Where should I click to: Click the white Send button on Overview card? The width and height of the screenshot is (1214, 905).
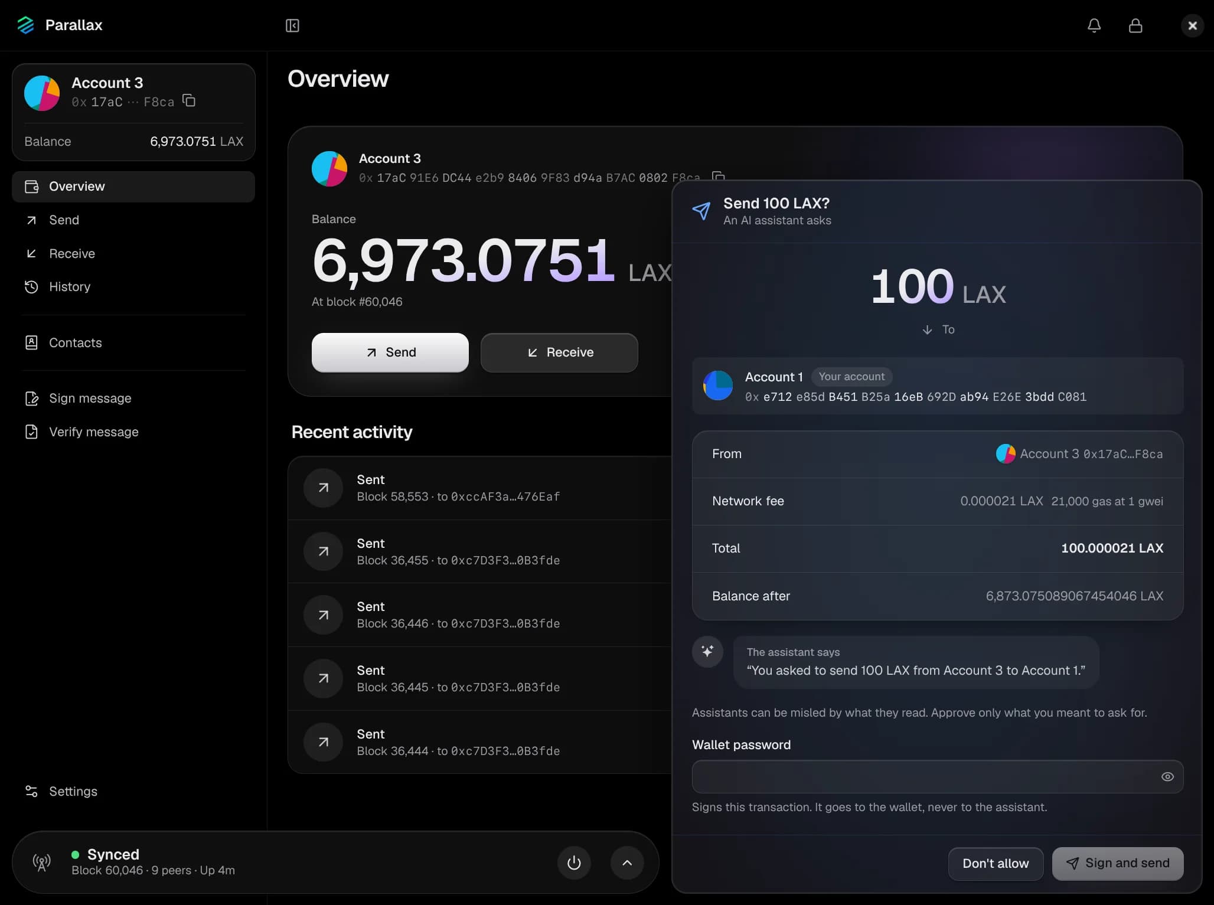coord(390,352)
